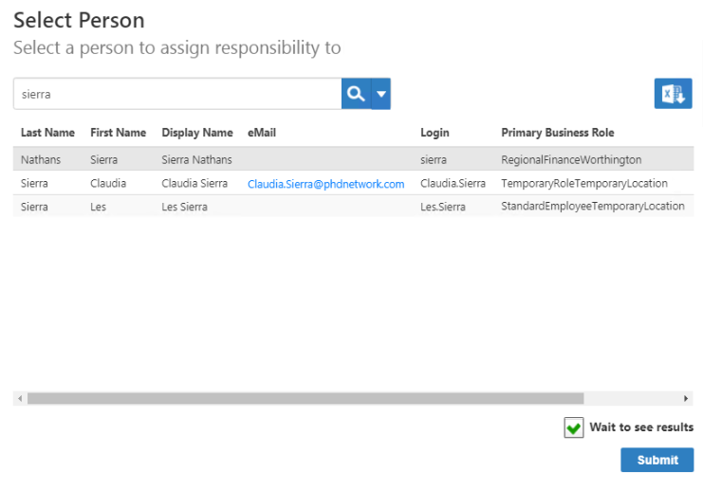Click the horizontal scrollbar right arrow
Image resolution: width=703 pixels, height=491 pixels.
tap(686, 399)
